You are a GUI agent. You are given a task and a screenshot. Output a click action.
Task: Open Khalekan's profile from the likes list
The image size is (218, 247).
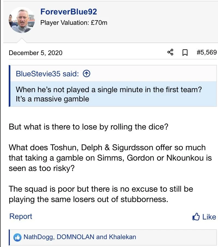122,237
